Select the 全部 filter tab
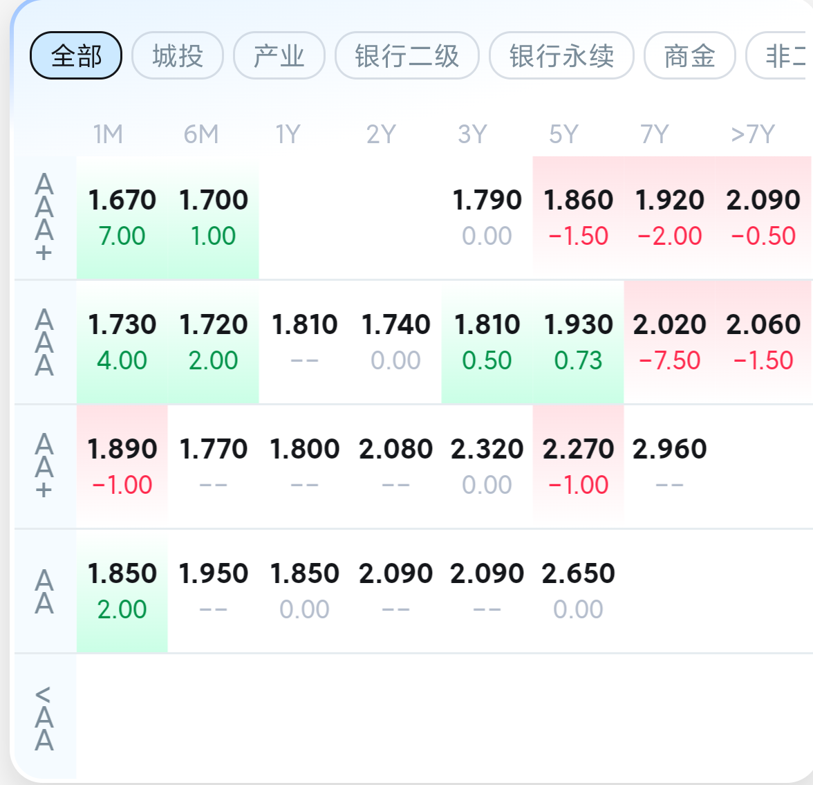This screenshot has width=813, height=785. (x=76, y=55)
